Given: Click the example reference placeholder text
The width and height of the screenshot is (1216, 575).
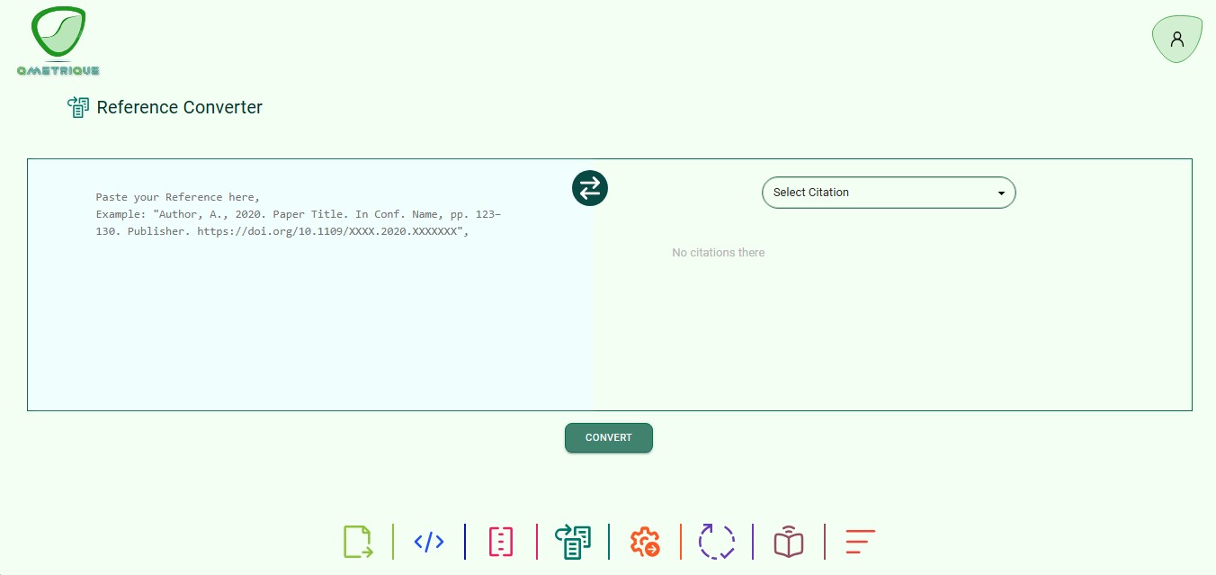Looking at the screenshot, I should (299, 222).
